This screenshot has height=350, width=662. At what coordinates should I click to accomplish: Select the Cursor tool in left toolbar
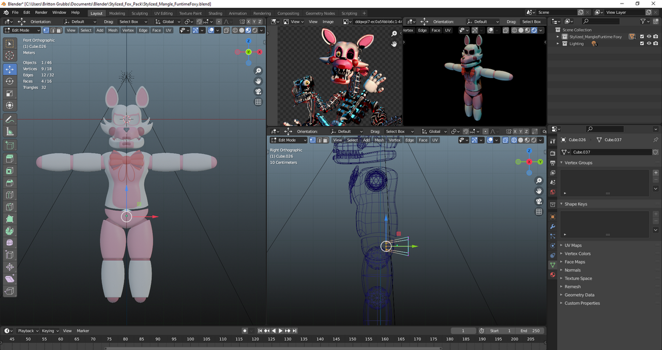10,56
